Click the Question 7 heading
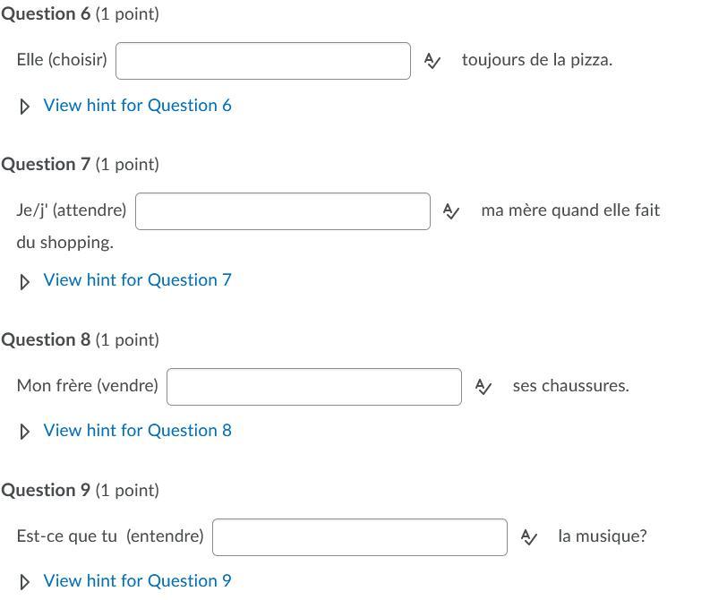Viewport: 710px width, 600px height. tap(45, 165)
